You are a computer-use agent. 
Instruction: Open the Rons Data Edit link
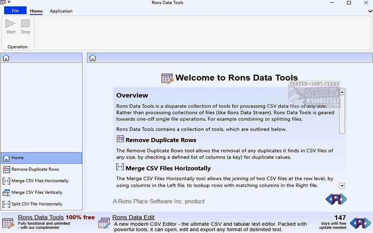coord(133,217)
